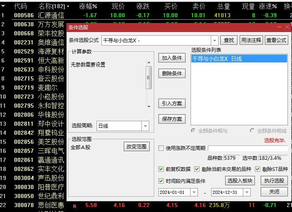The width and height of the screenshot is (292, 212).
Task: Open the start date 2024-01-01 dropdown
Action: click(x=194, y=192)
